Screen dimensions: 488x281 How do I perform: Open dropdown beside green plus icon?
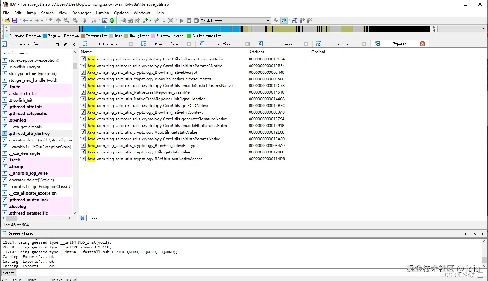click(x=150, y=21)
